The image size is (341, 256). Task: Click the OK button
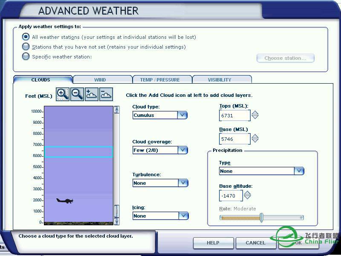(x=298, y=243)
